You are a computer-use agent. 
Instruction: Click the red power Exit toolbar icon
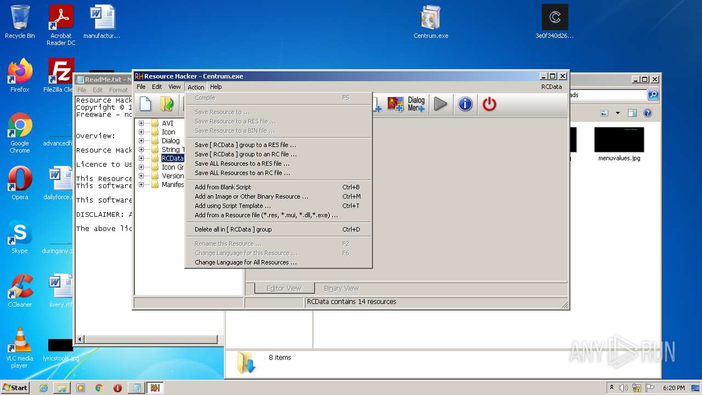coord(489,104)
